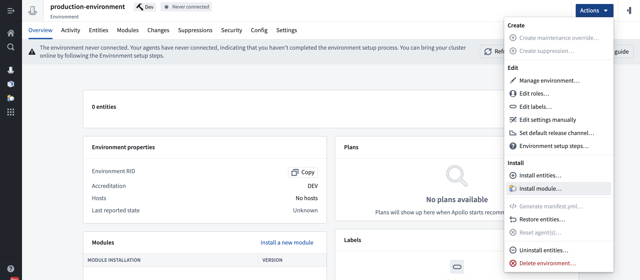Click the warning triangle icon in banner
The image size is (640, 280).
(x=32, y=52)
